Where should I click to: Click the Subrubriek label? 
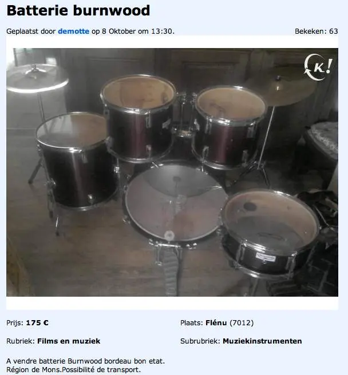pyautogui.click(x=200, y=341)
